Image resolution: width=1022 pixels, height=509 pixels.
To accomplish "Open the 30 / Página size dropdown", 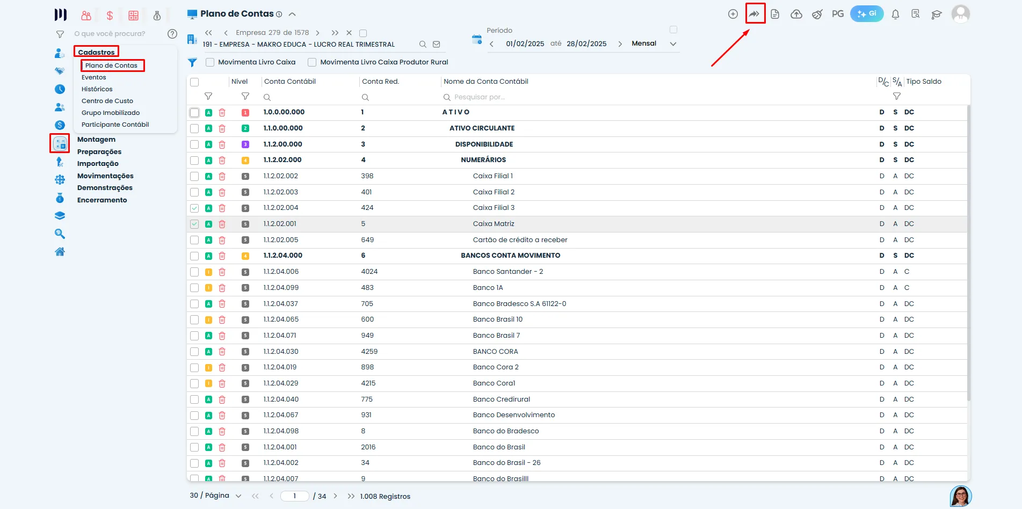I will pyautogui.click(x=216, y=496).
